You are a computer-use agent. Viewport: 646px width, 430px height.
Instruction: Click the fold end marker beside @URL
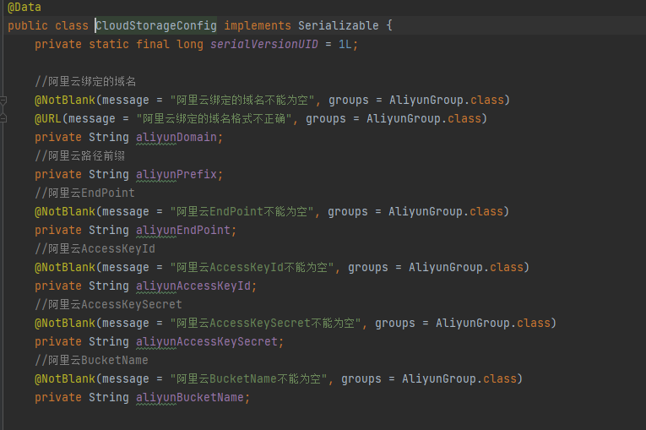coord(3,119)
